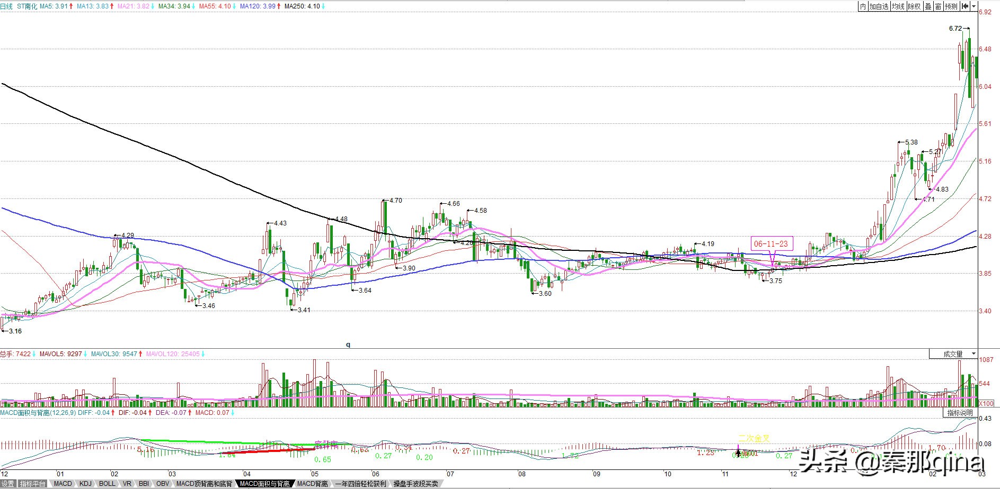
Task: Select the MACD顶背离和底背 tab
Action: pyautogui.click(x=204, y=484)
